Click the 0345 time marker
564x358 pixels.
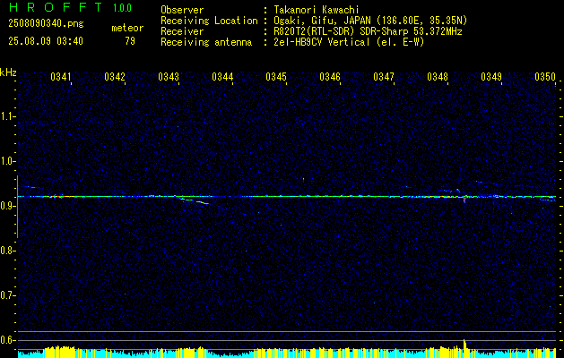(x=276, y=76)
